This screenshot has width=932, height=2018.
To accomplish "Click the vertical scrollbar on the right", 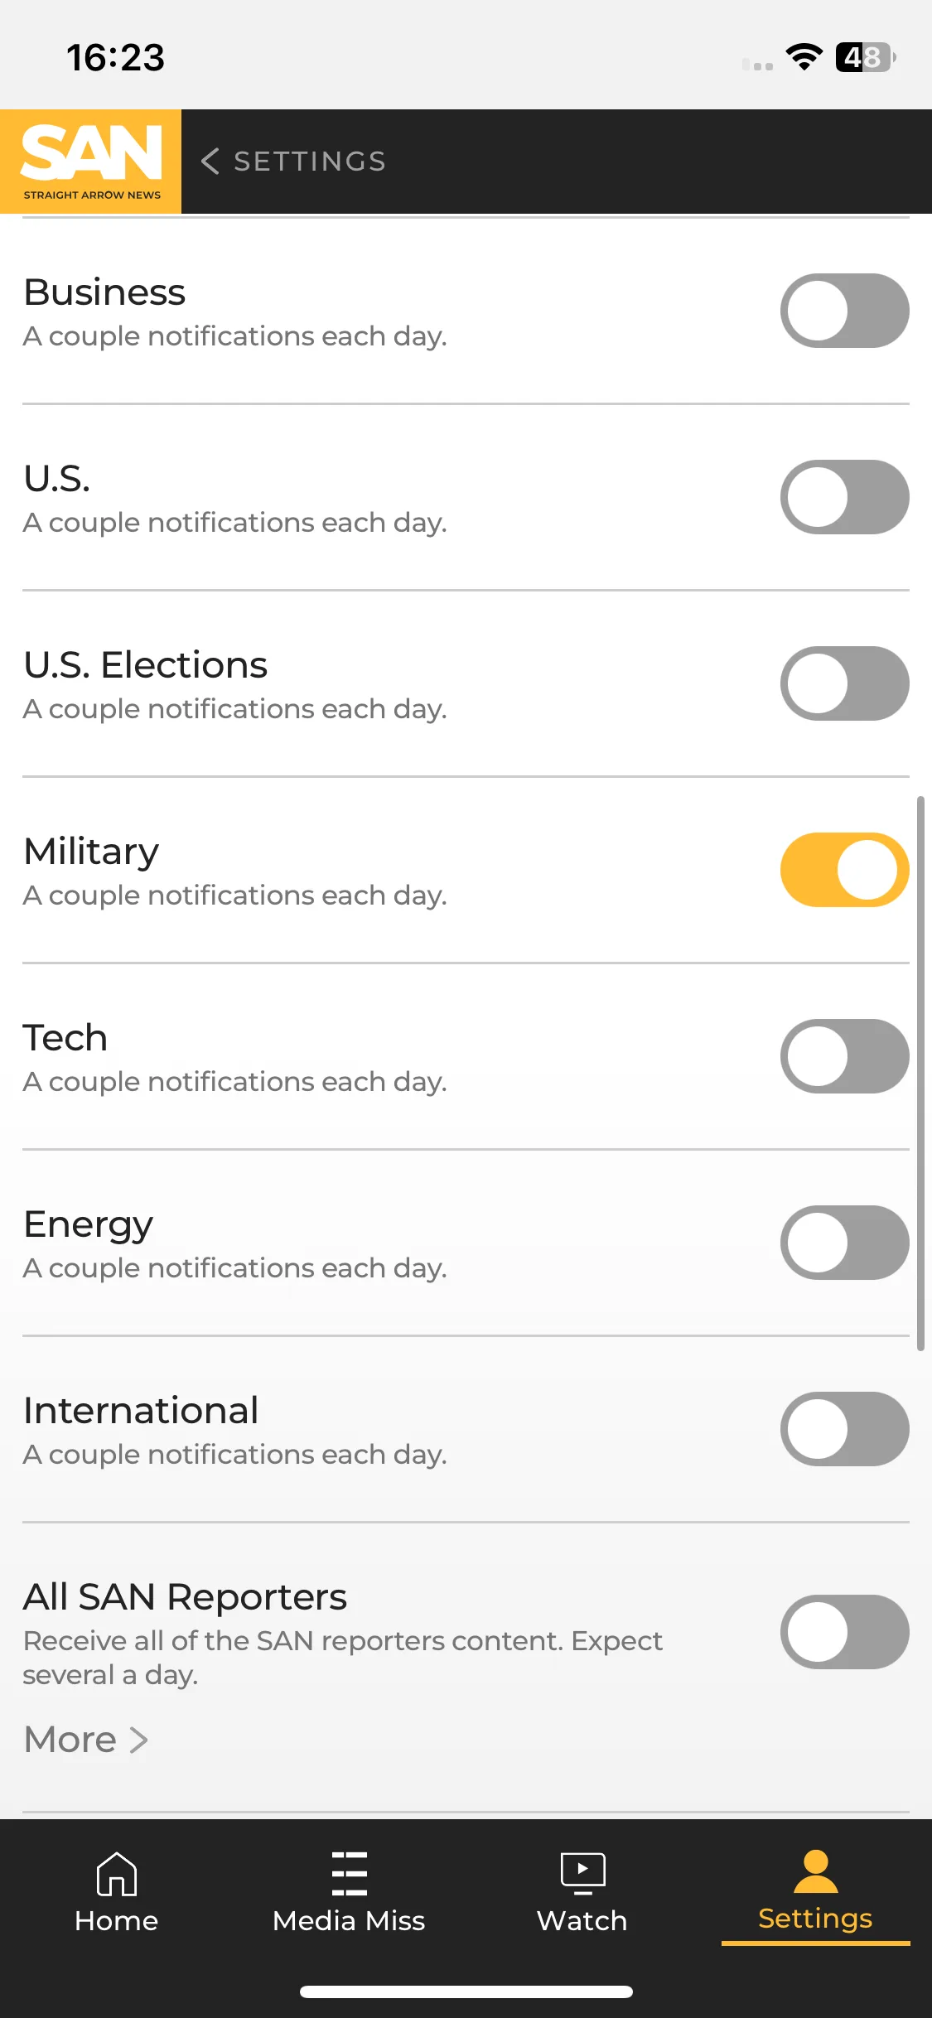I will tap(920, 1074).
